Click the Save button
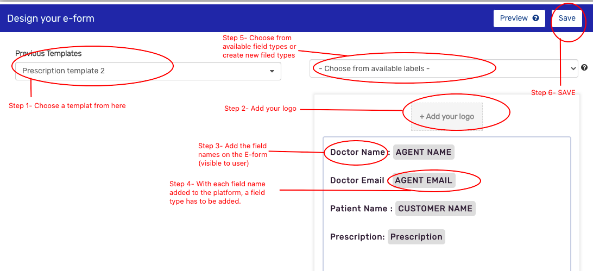Viewport: 593px width, 271px height. pyautogui.click(x=566, y=18)
